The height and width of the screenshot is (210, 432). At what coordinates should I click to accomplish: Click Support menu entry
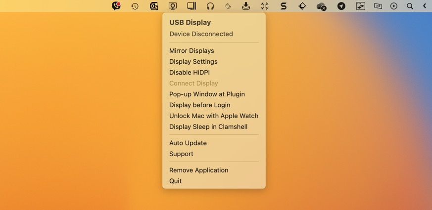tap(181, 154)
